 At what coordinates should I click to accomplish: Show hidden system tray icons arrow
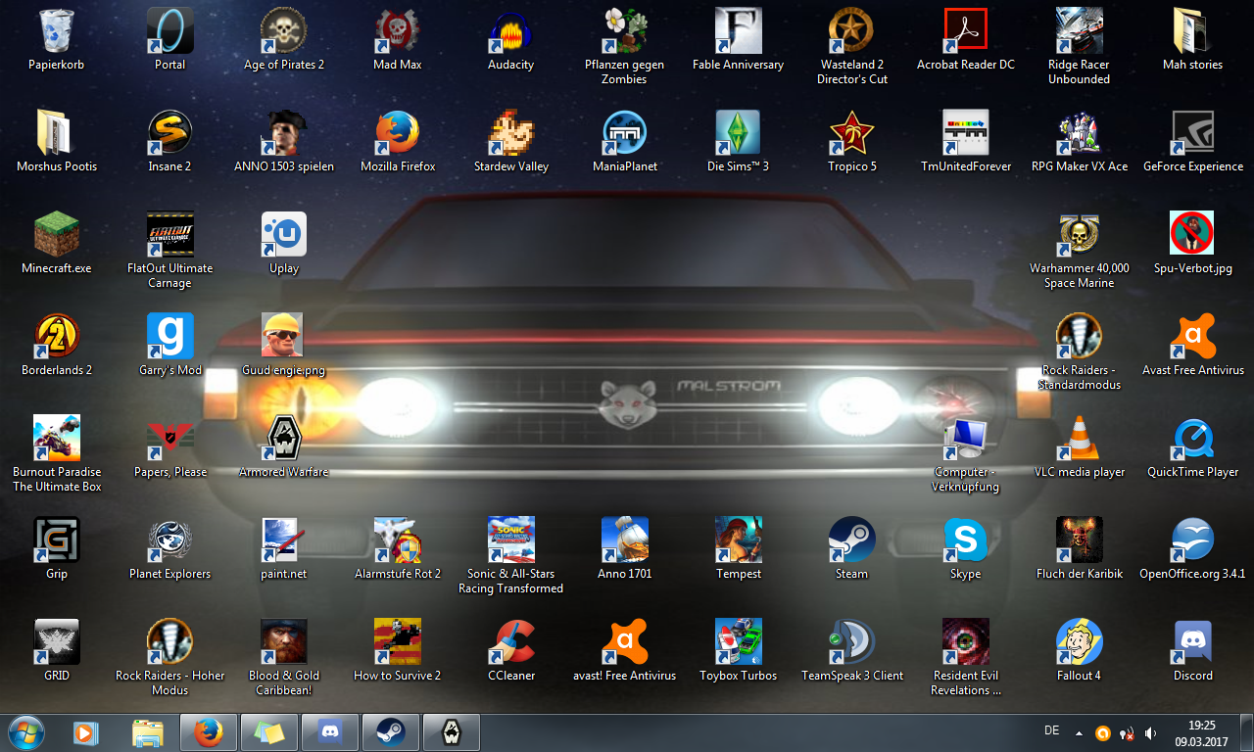(1079, 732)
